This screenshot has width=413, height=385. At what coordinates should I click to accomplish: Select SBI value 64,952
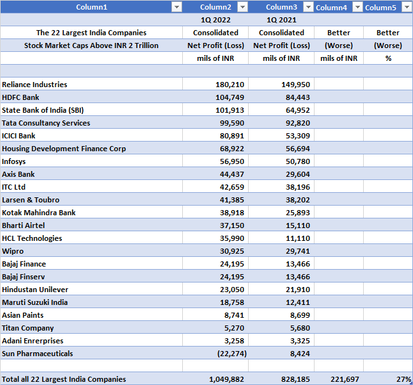coord(281,110)
